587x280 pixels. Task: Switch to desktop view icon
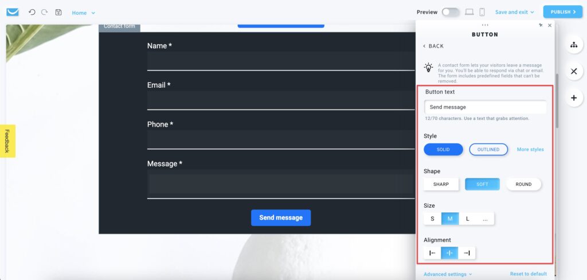(469, 12)
